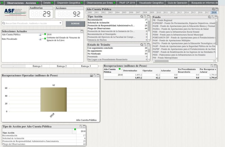Open dropdown arrow next to Ente Fiscalizado value

(43, 39)
